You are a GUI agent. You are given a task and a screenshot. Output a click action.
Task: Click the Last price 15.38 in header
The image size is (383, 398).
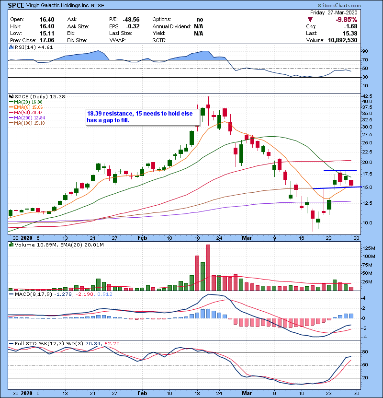click(x=350, y=33)
